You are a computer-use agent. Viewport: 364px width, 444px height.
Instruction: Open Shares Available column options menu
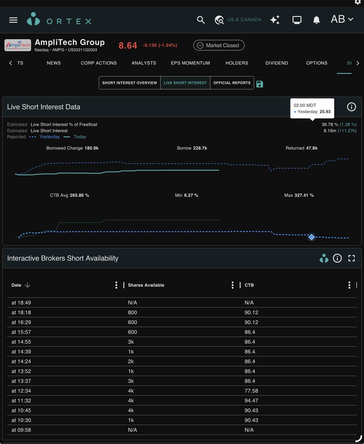tap(233, 285)
